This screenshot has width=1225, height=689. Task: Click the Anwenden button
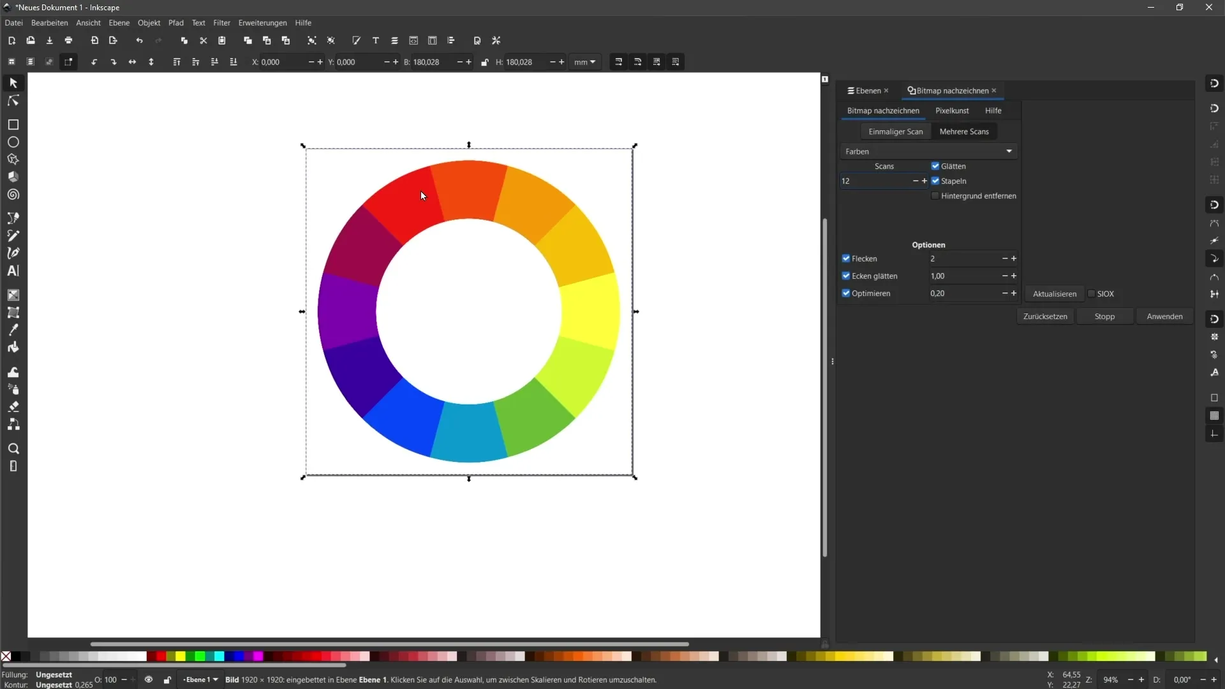pyautogui.click(x=1164, y=316)
